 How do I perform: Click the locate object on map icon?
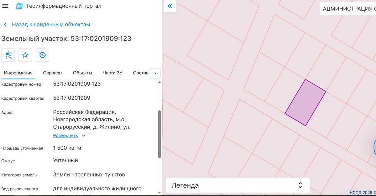(x=8, y=55)
